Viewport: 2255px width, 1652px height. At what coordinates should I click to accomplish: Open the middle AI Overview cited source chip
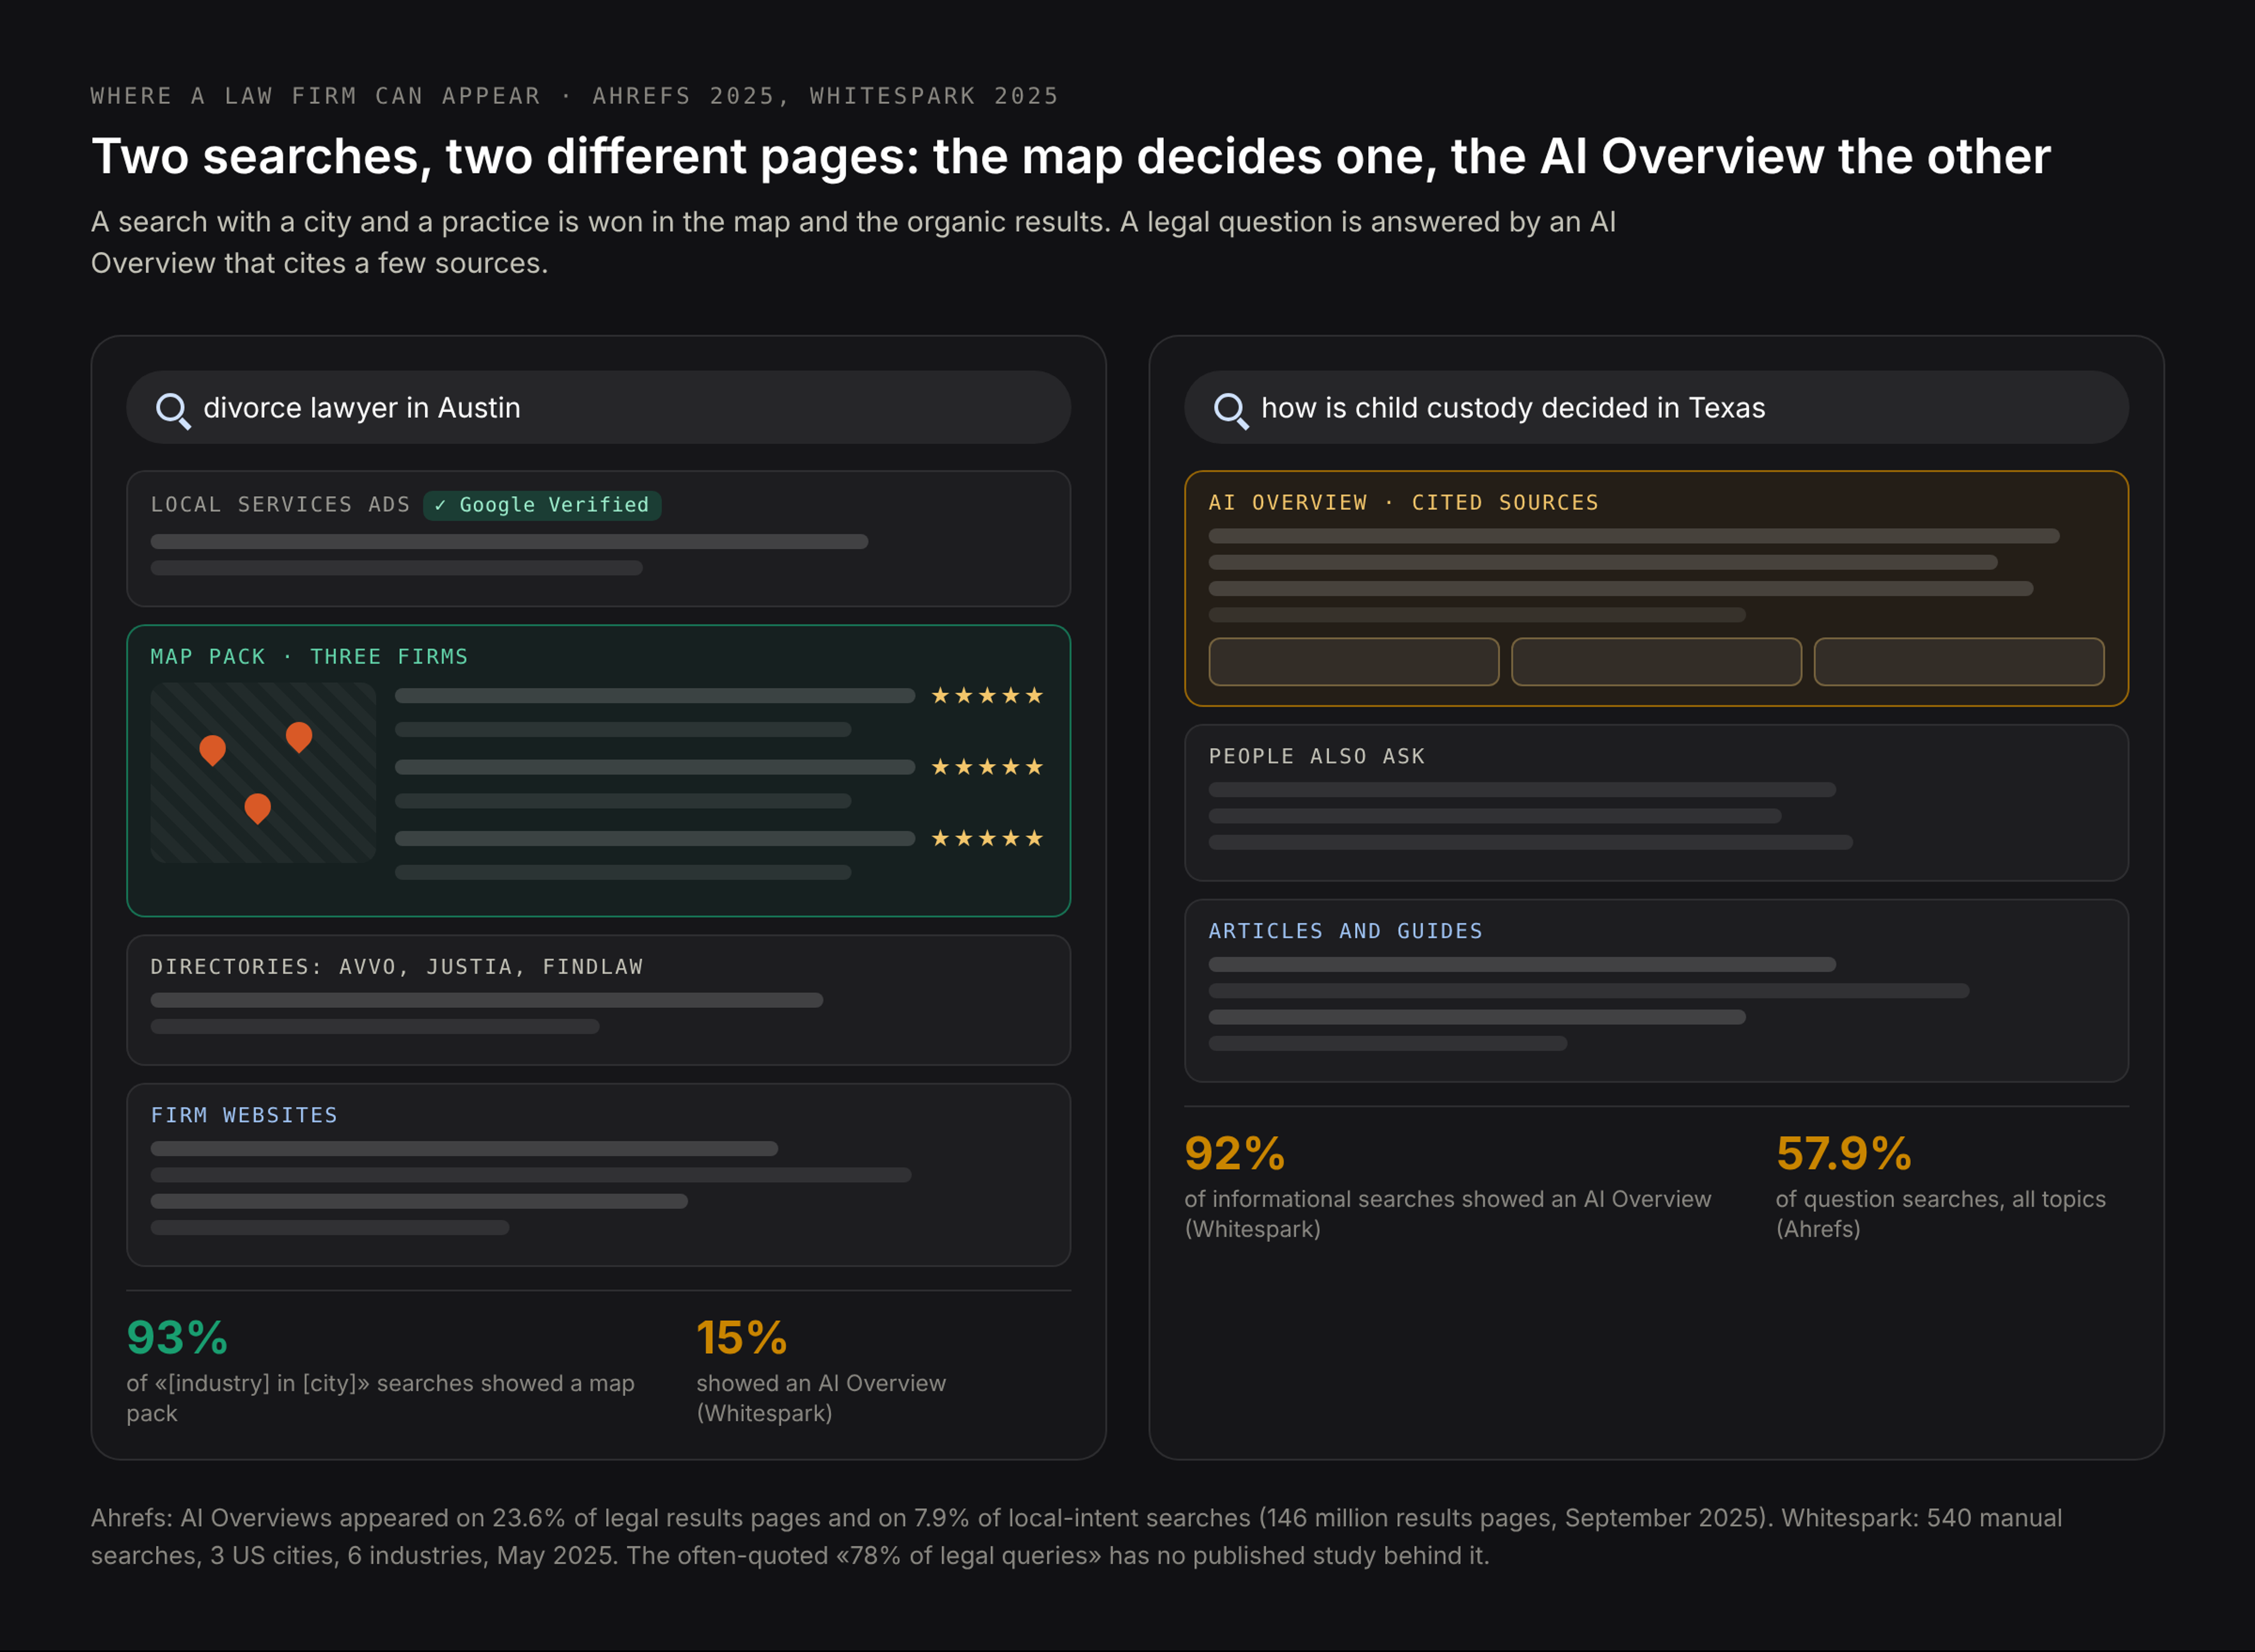(1656, 662)
